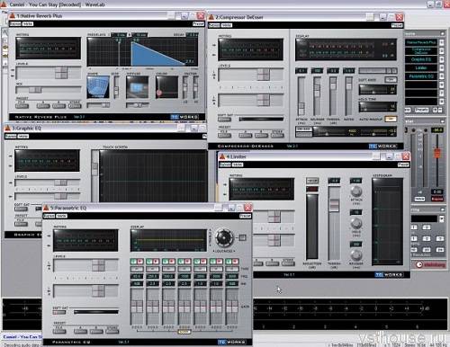The image size is (450, 347).
Task: Click the Limiter release knob
Action: (356, 254)
